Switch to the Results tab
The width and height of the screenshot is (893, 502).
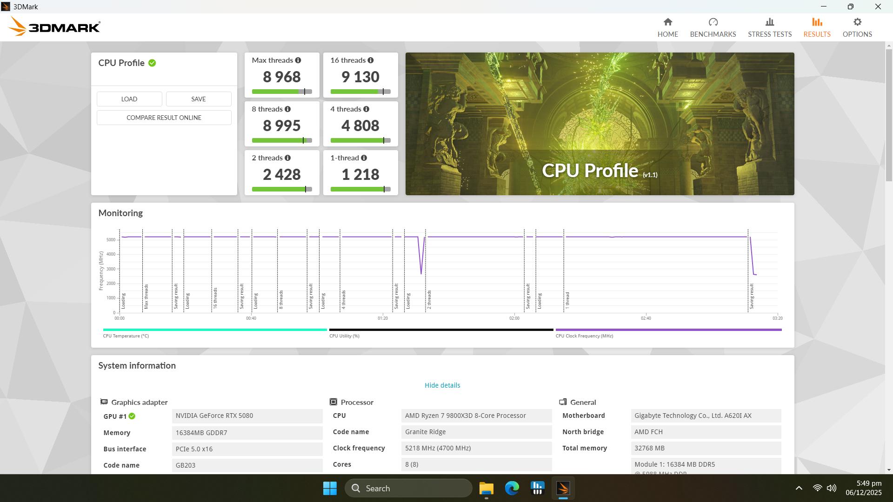816,28
